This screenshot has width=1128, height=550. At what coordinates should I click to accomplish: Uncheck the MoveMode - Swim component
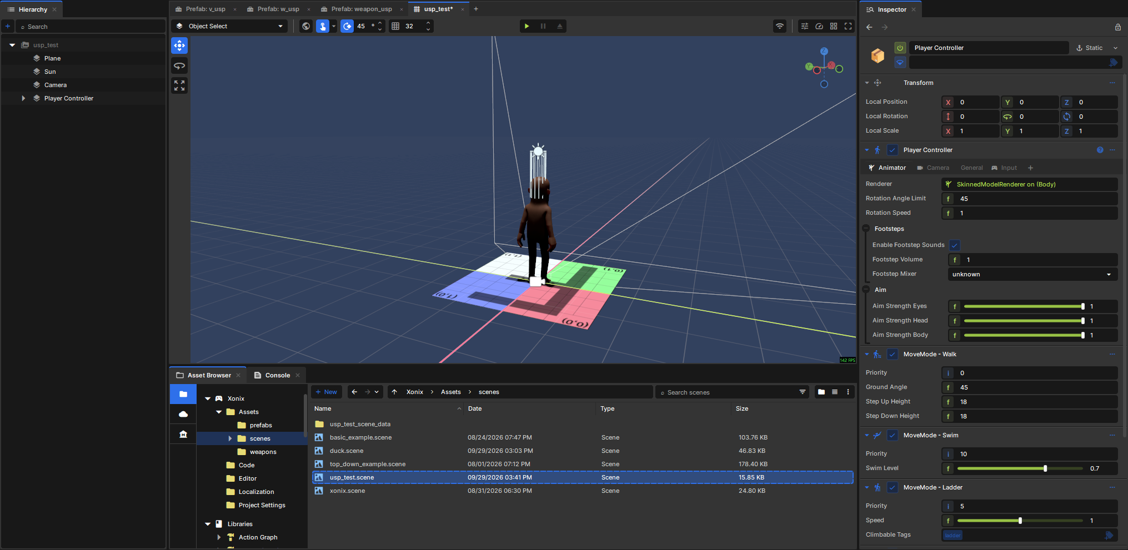click(x=892, y=436)
